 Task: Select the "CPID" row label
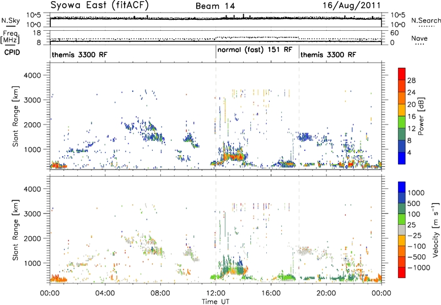click(12, 52)
